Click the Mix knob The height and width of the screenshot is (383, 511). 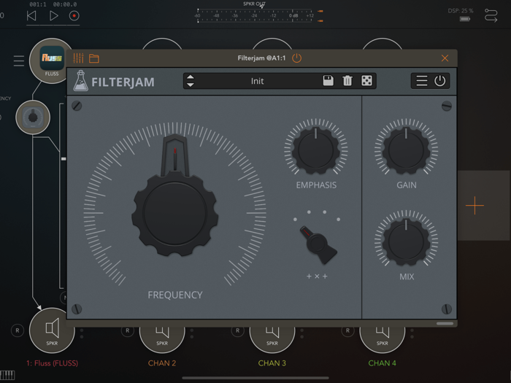(406, 242)
